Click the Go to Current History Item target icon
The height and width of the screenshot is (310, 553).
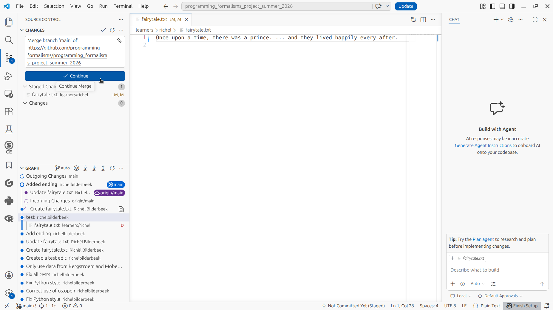click(x=76, y=168)
